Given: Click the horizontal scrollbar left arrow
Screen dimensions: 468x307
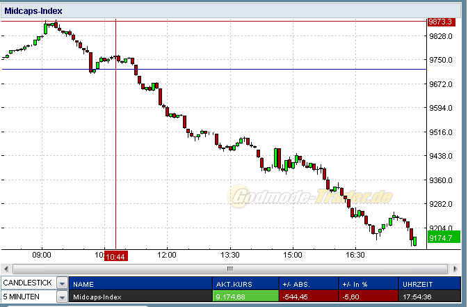Looking at the screenshot, I should pos(6,269).
